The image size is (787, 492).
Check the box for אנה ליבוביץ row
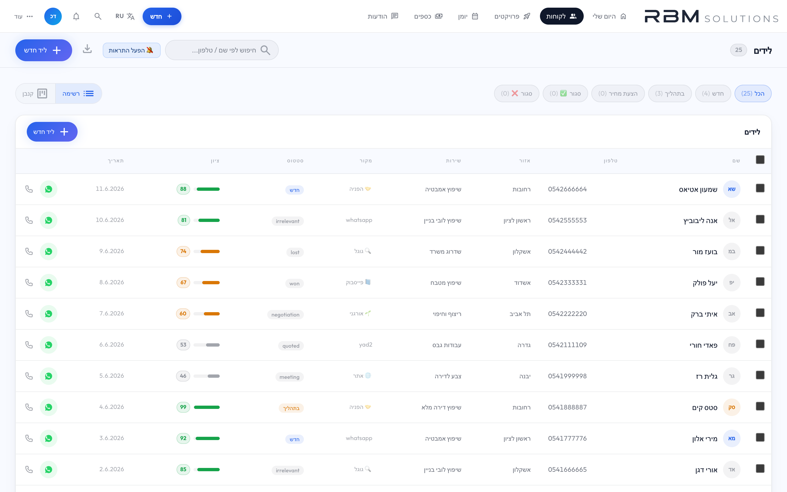point(760,220)
